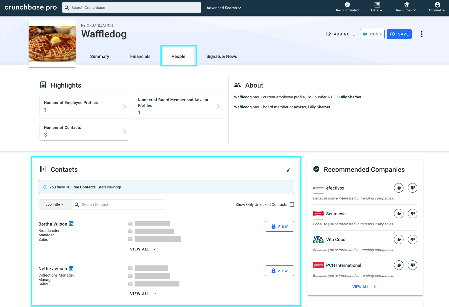
Task: Thumbs up PCH International recommendation
Action: [399, 265]
